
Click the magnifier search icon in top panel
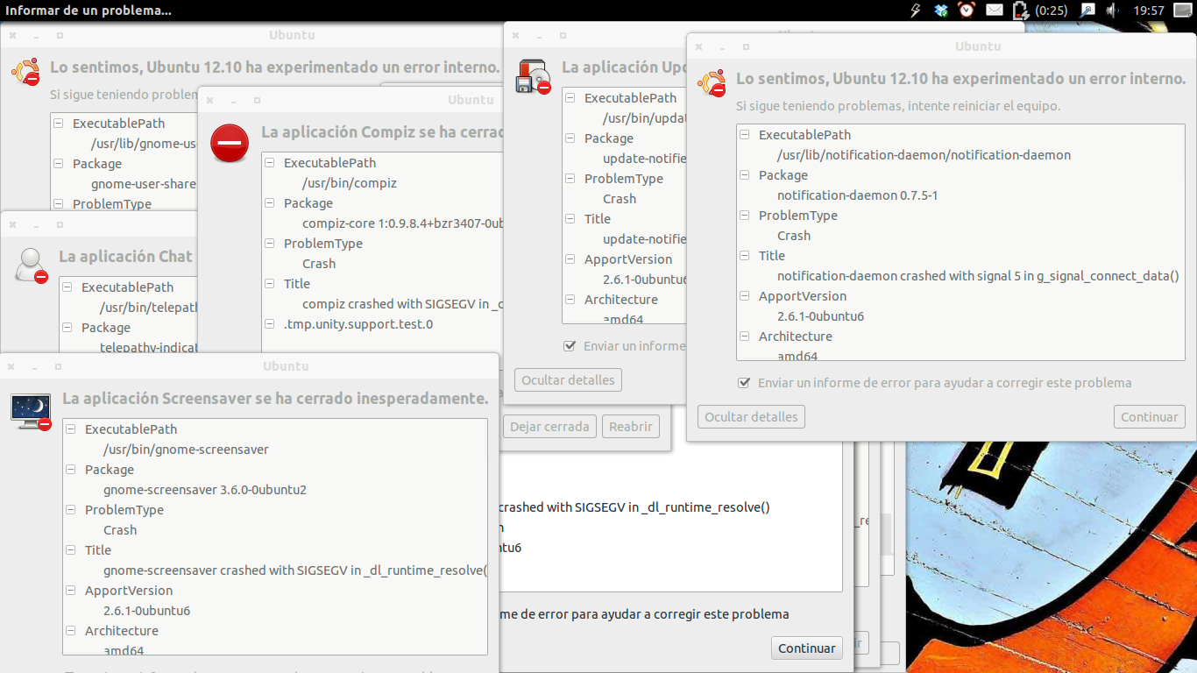point(1087,11)
